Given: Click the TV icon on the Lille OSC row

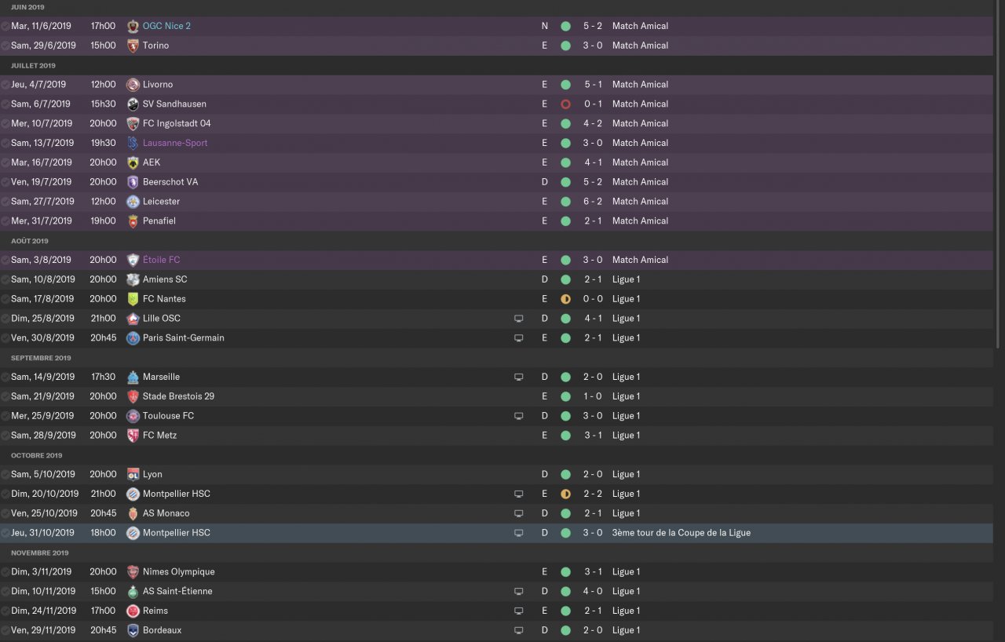Looking at the screenshot, I should coord(518,319).
